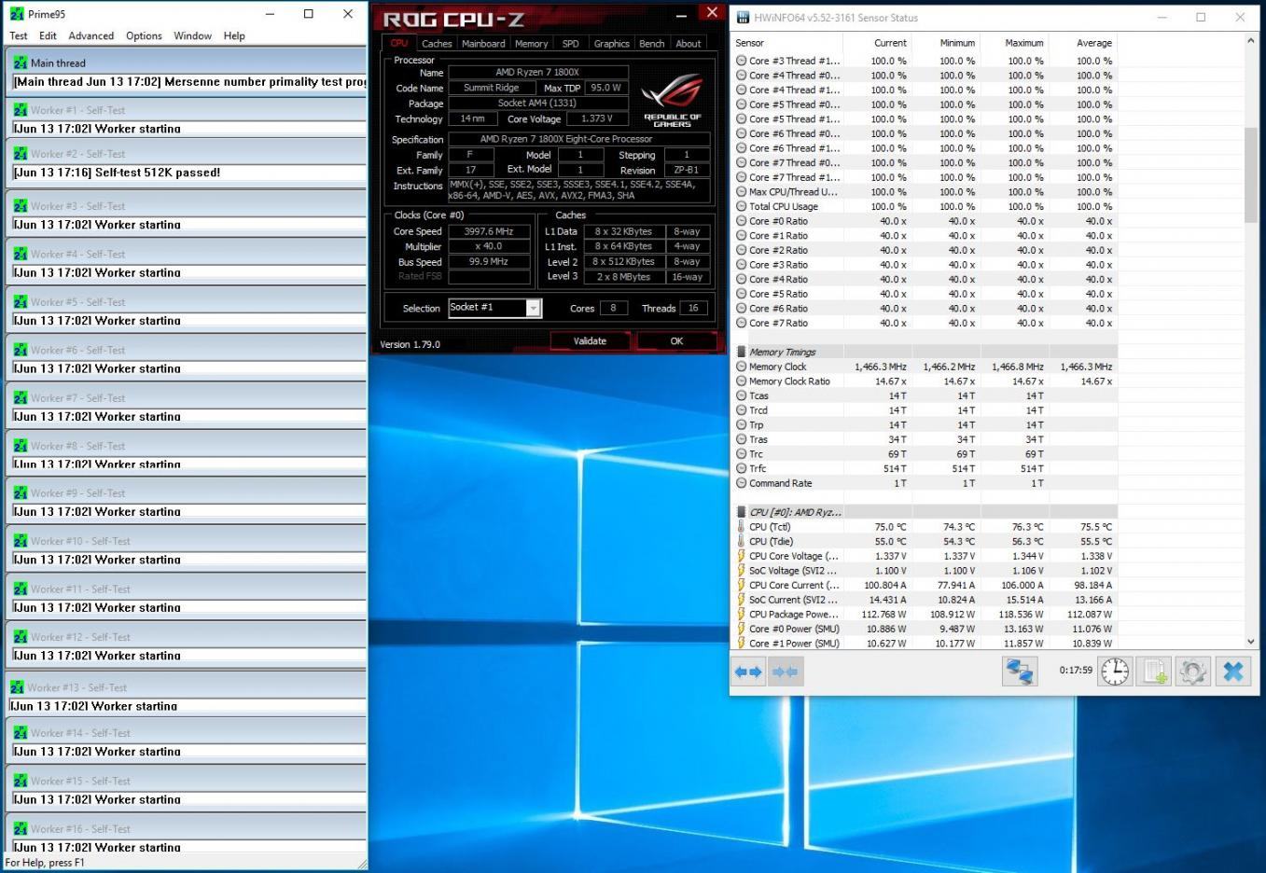
Task: Click the Main thread Mersenne primality test line
Action: click(x=189, y=82)
